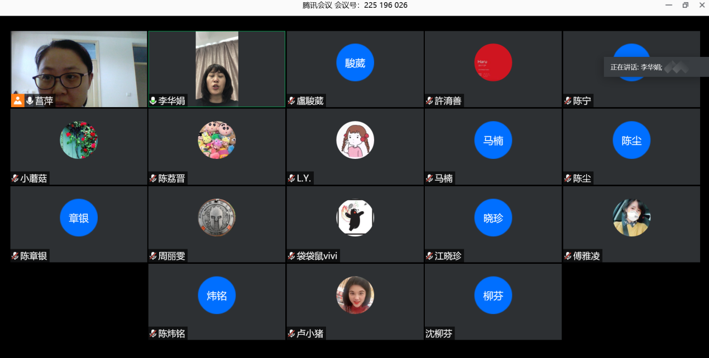Click the 陈炜铭 name label
The width and height of the screenshot is (709, 358).
pos(171,333)
